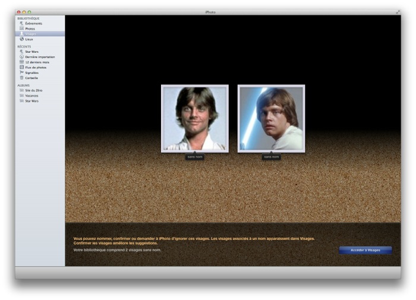Click the 'Votre bibliothèque comprend 2 visages sans nom' text

(117, 250)
